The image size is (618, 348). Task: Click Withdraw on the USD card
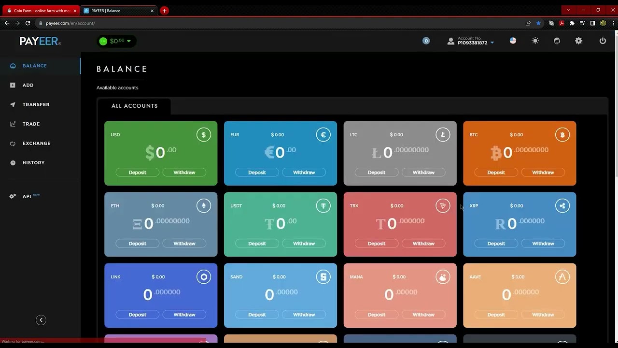(x=184, y=173)
